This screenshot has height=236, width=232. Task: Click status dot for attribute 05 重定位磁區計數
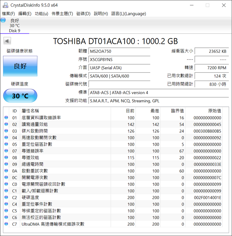coord(6,144)
